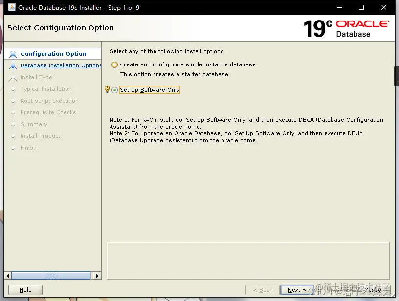The height and width of the screenshot is (301, 399).
Task: Click the 'Note 1: For RAC install' text
Action: click(x=246, y=123)
